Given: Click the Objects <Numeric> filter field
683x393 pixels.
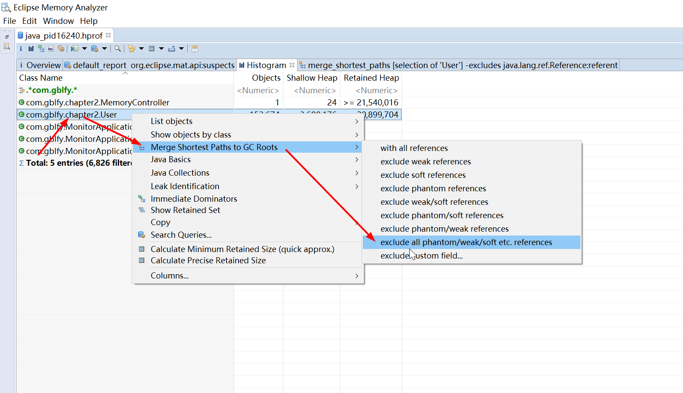Looking at the screenshot, I should (x=259, y=90).
